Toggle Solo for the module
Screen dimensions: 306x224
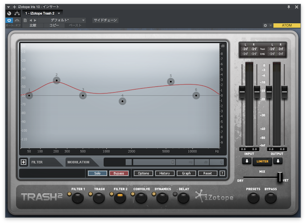point(97,173)
